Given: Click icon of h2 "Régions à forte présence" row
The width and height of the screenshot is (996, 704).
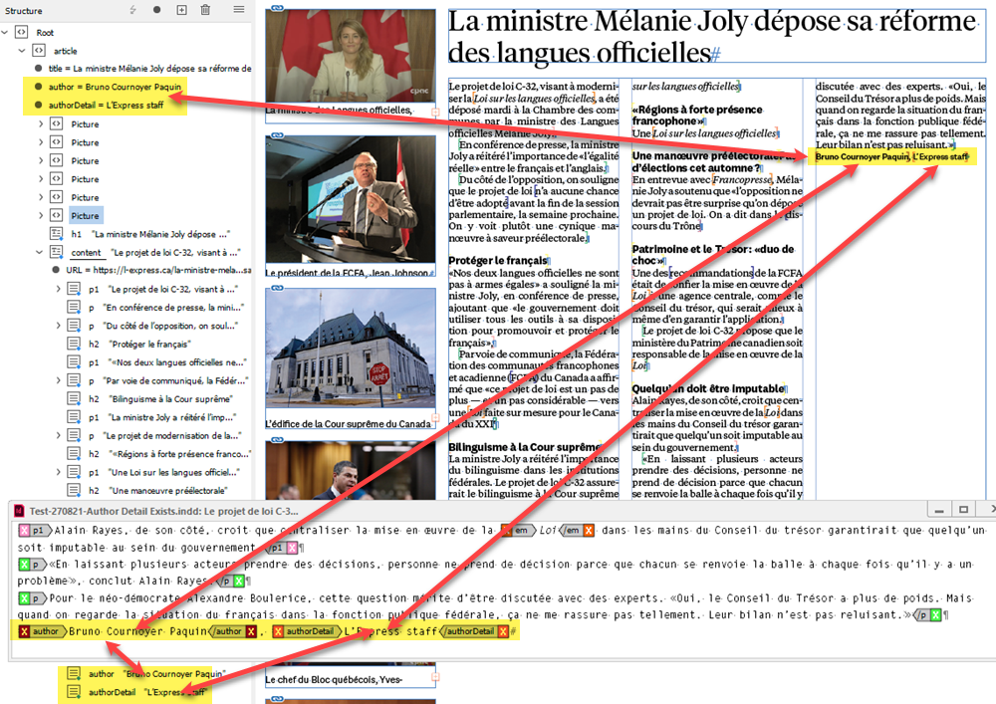Looking at the screenshot, I should pos(75,454).
